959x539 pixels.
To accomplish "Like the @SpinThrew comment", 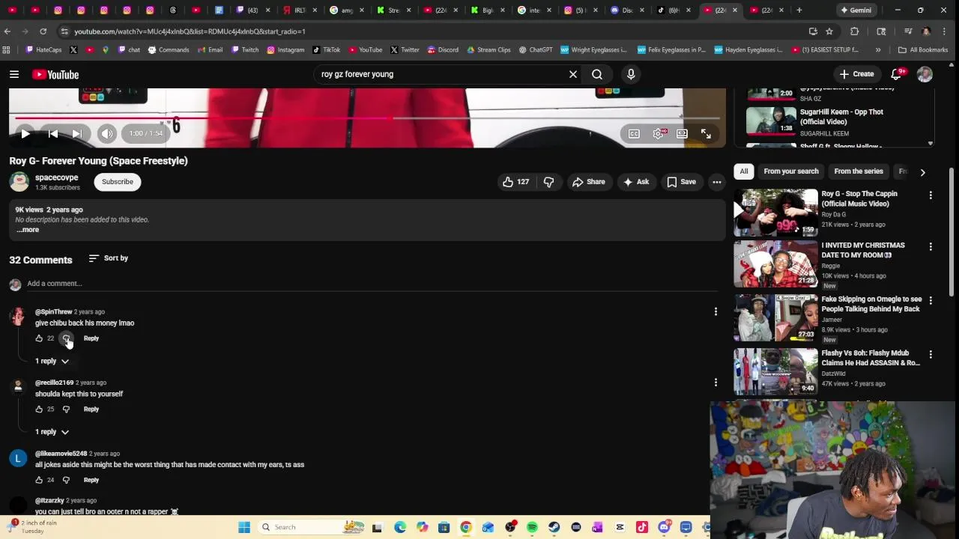I will pos(39,338).
